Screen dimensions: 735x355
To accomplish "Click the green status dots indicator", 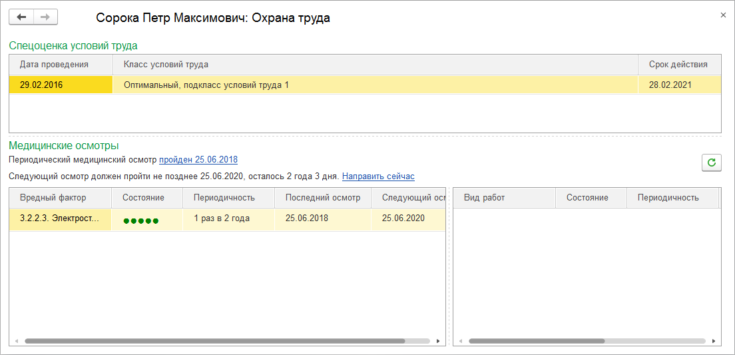I will (140, 220).
